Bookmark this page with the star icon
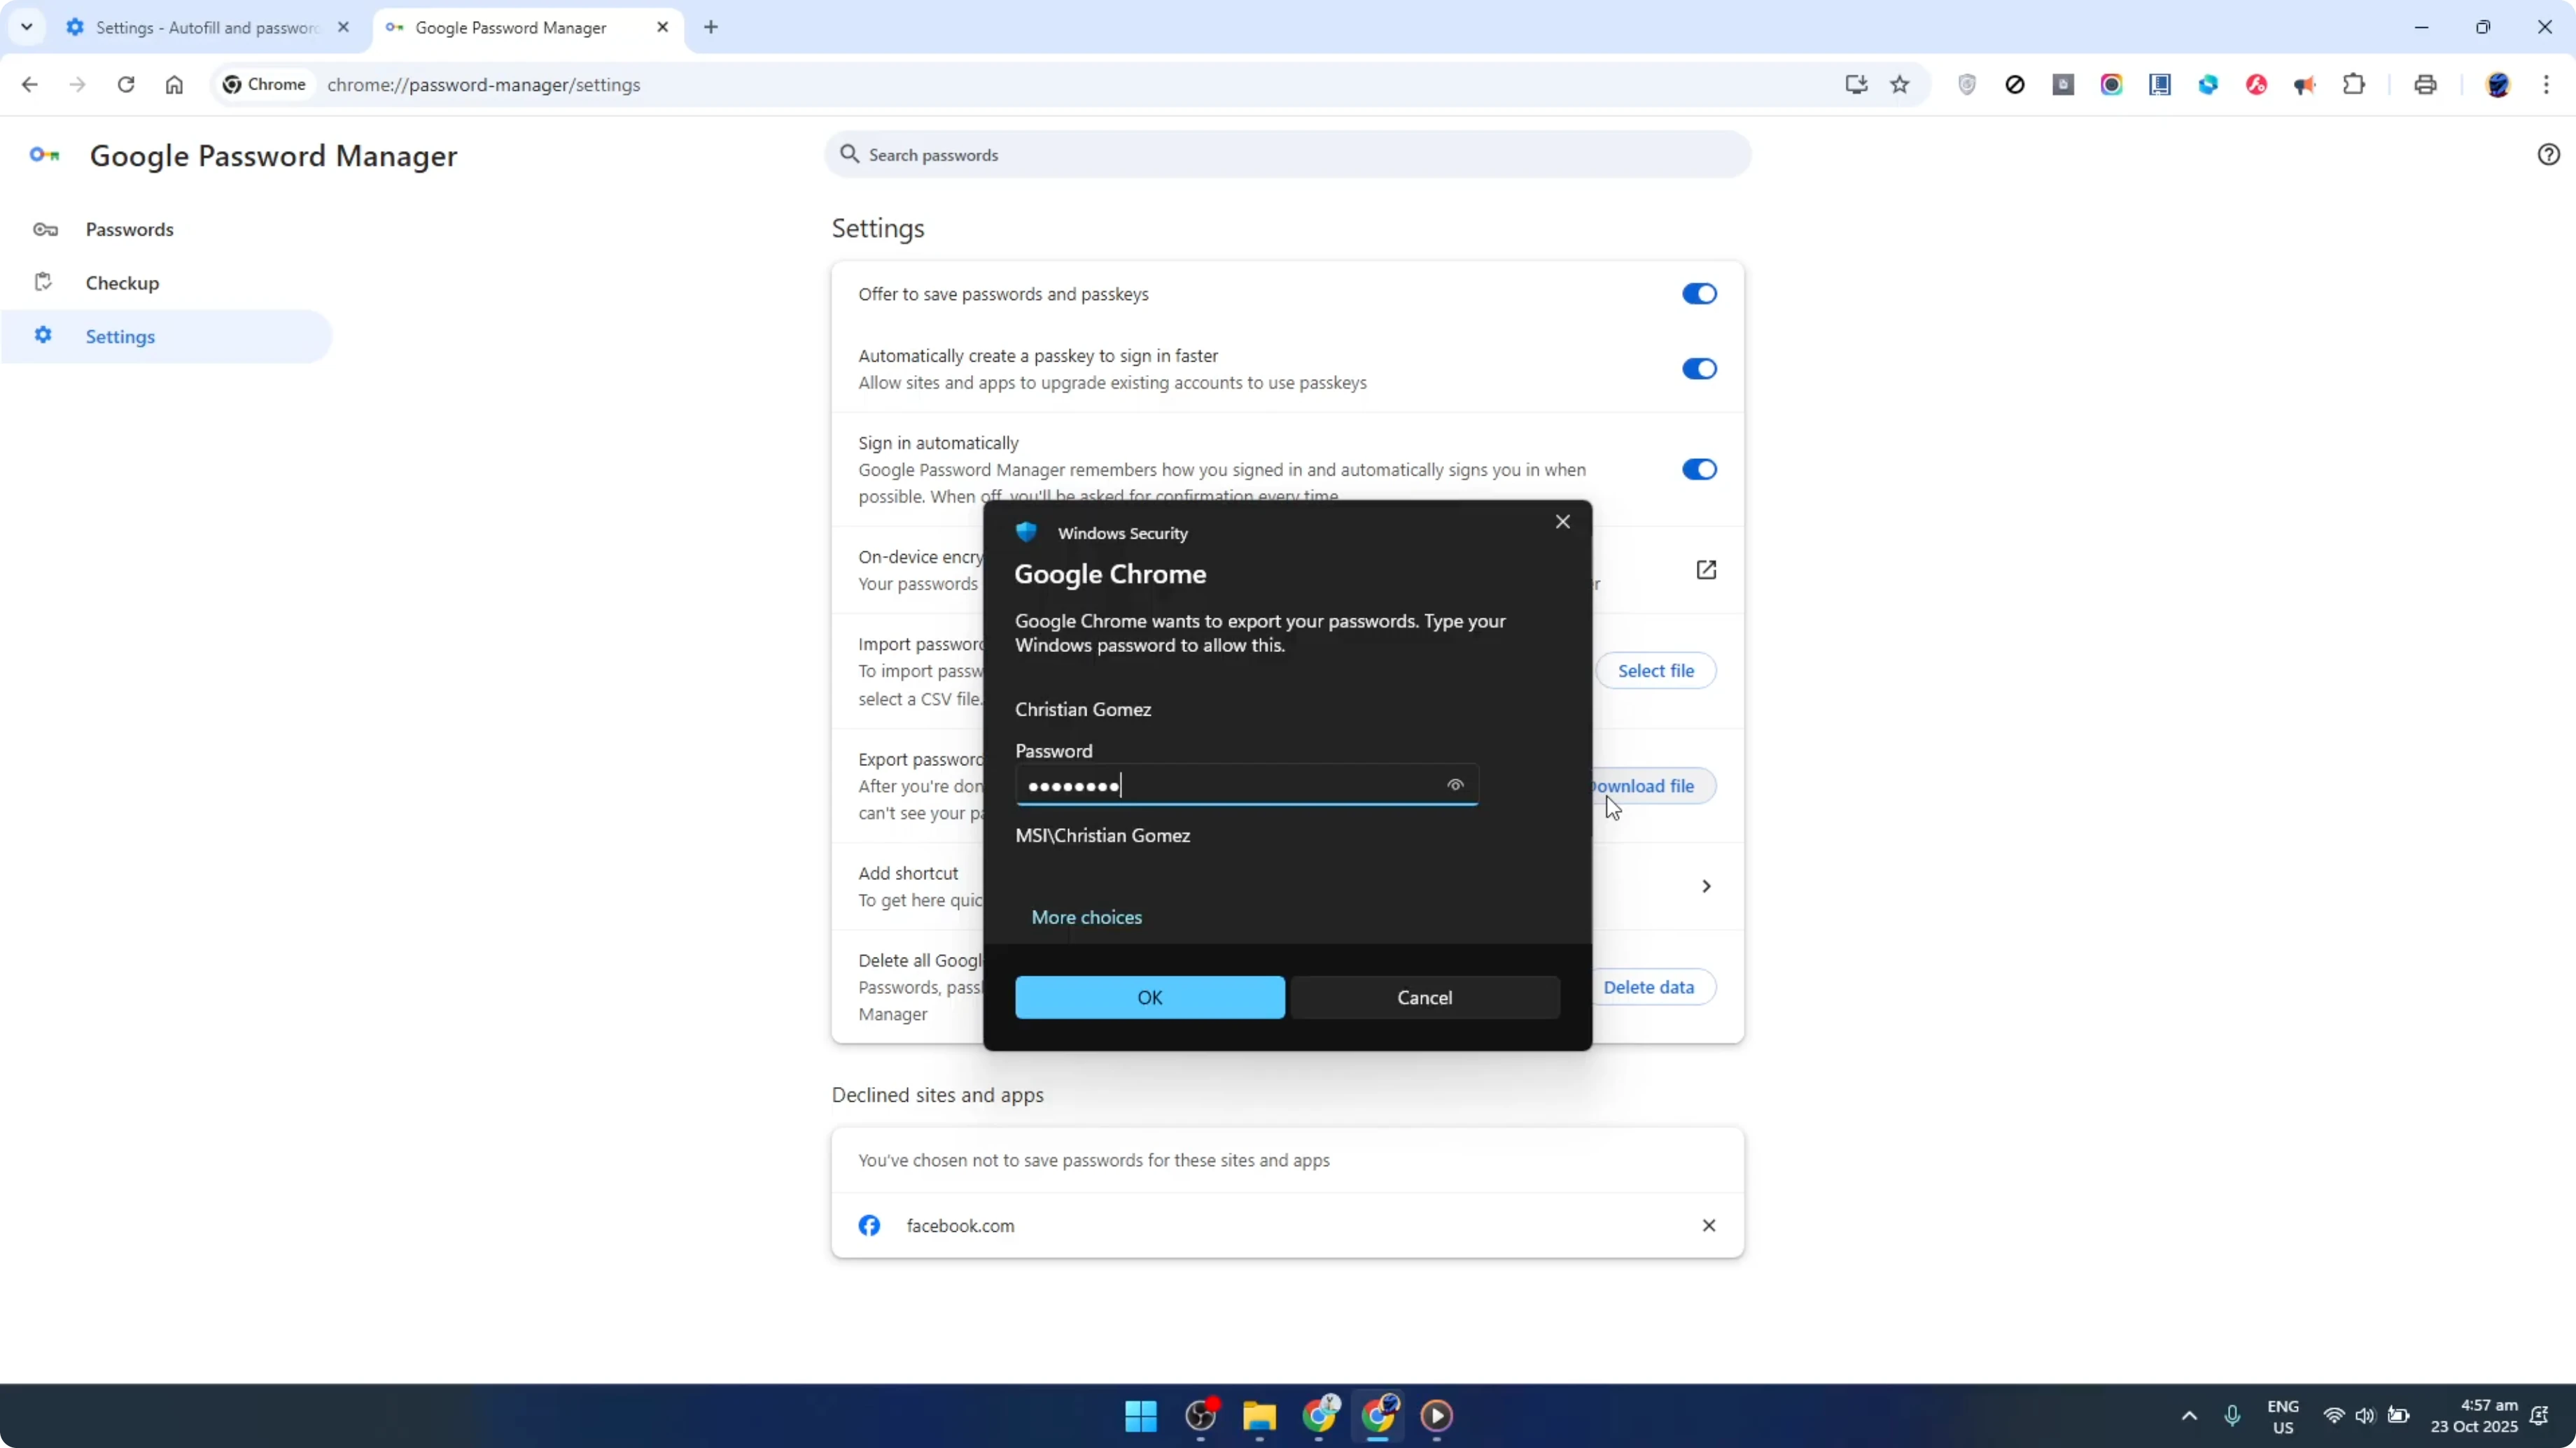 [1900, 85]
